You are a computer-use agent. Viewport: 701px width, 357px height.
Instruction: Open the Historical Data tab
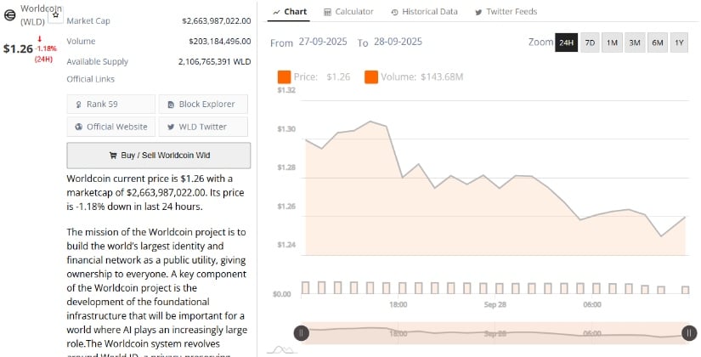(424, 12)
